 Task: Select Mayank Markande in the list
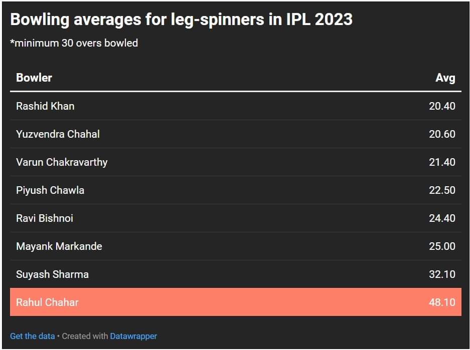click(59, 246)
